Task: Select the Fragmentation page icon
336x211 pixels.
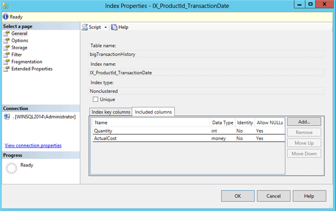Action: coord(7,62)
